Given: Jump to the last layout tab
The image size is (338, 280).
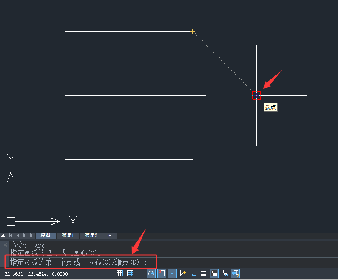Looking at the screenshot, I should tap(32, 235).
